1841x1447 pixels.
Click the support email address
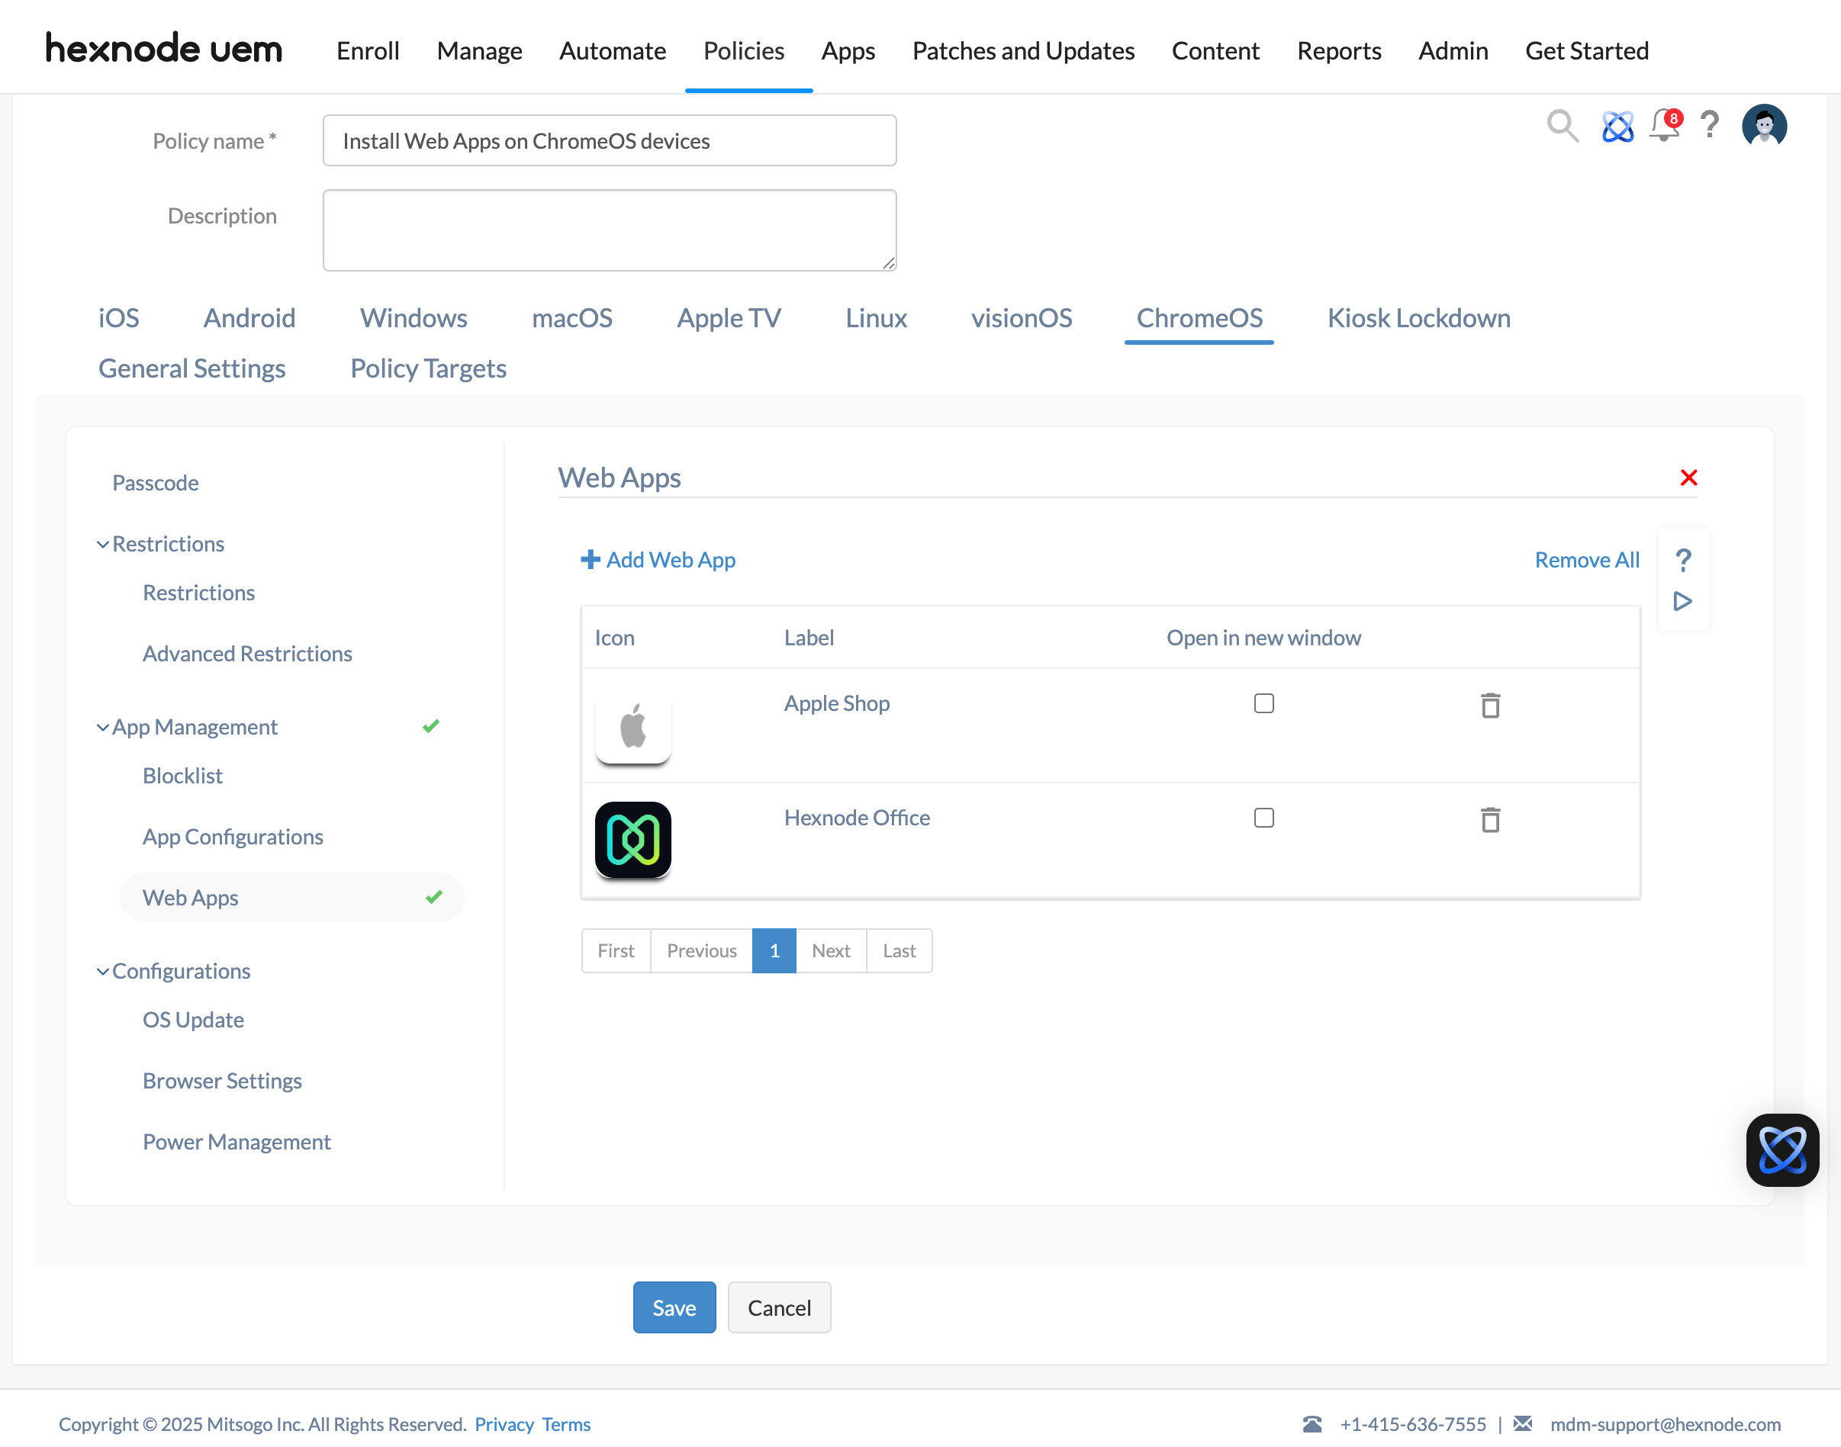1665,1424
